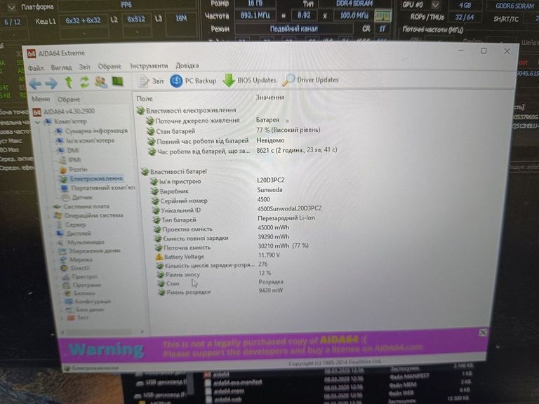Screen dimensions: 539x404
Task: Select the Проектна ємність row
Action: 222,228
